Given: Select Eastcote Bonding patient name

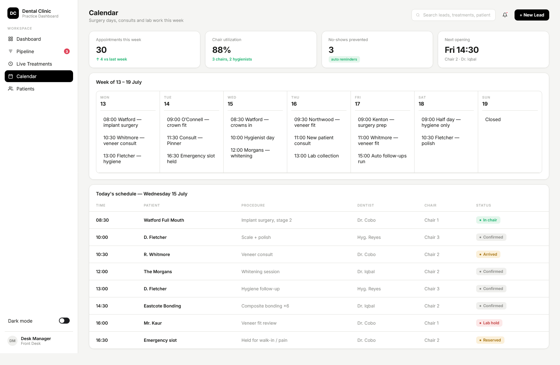Looking at the screenshot, I should click(162, 306).
